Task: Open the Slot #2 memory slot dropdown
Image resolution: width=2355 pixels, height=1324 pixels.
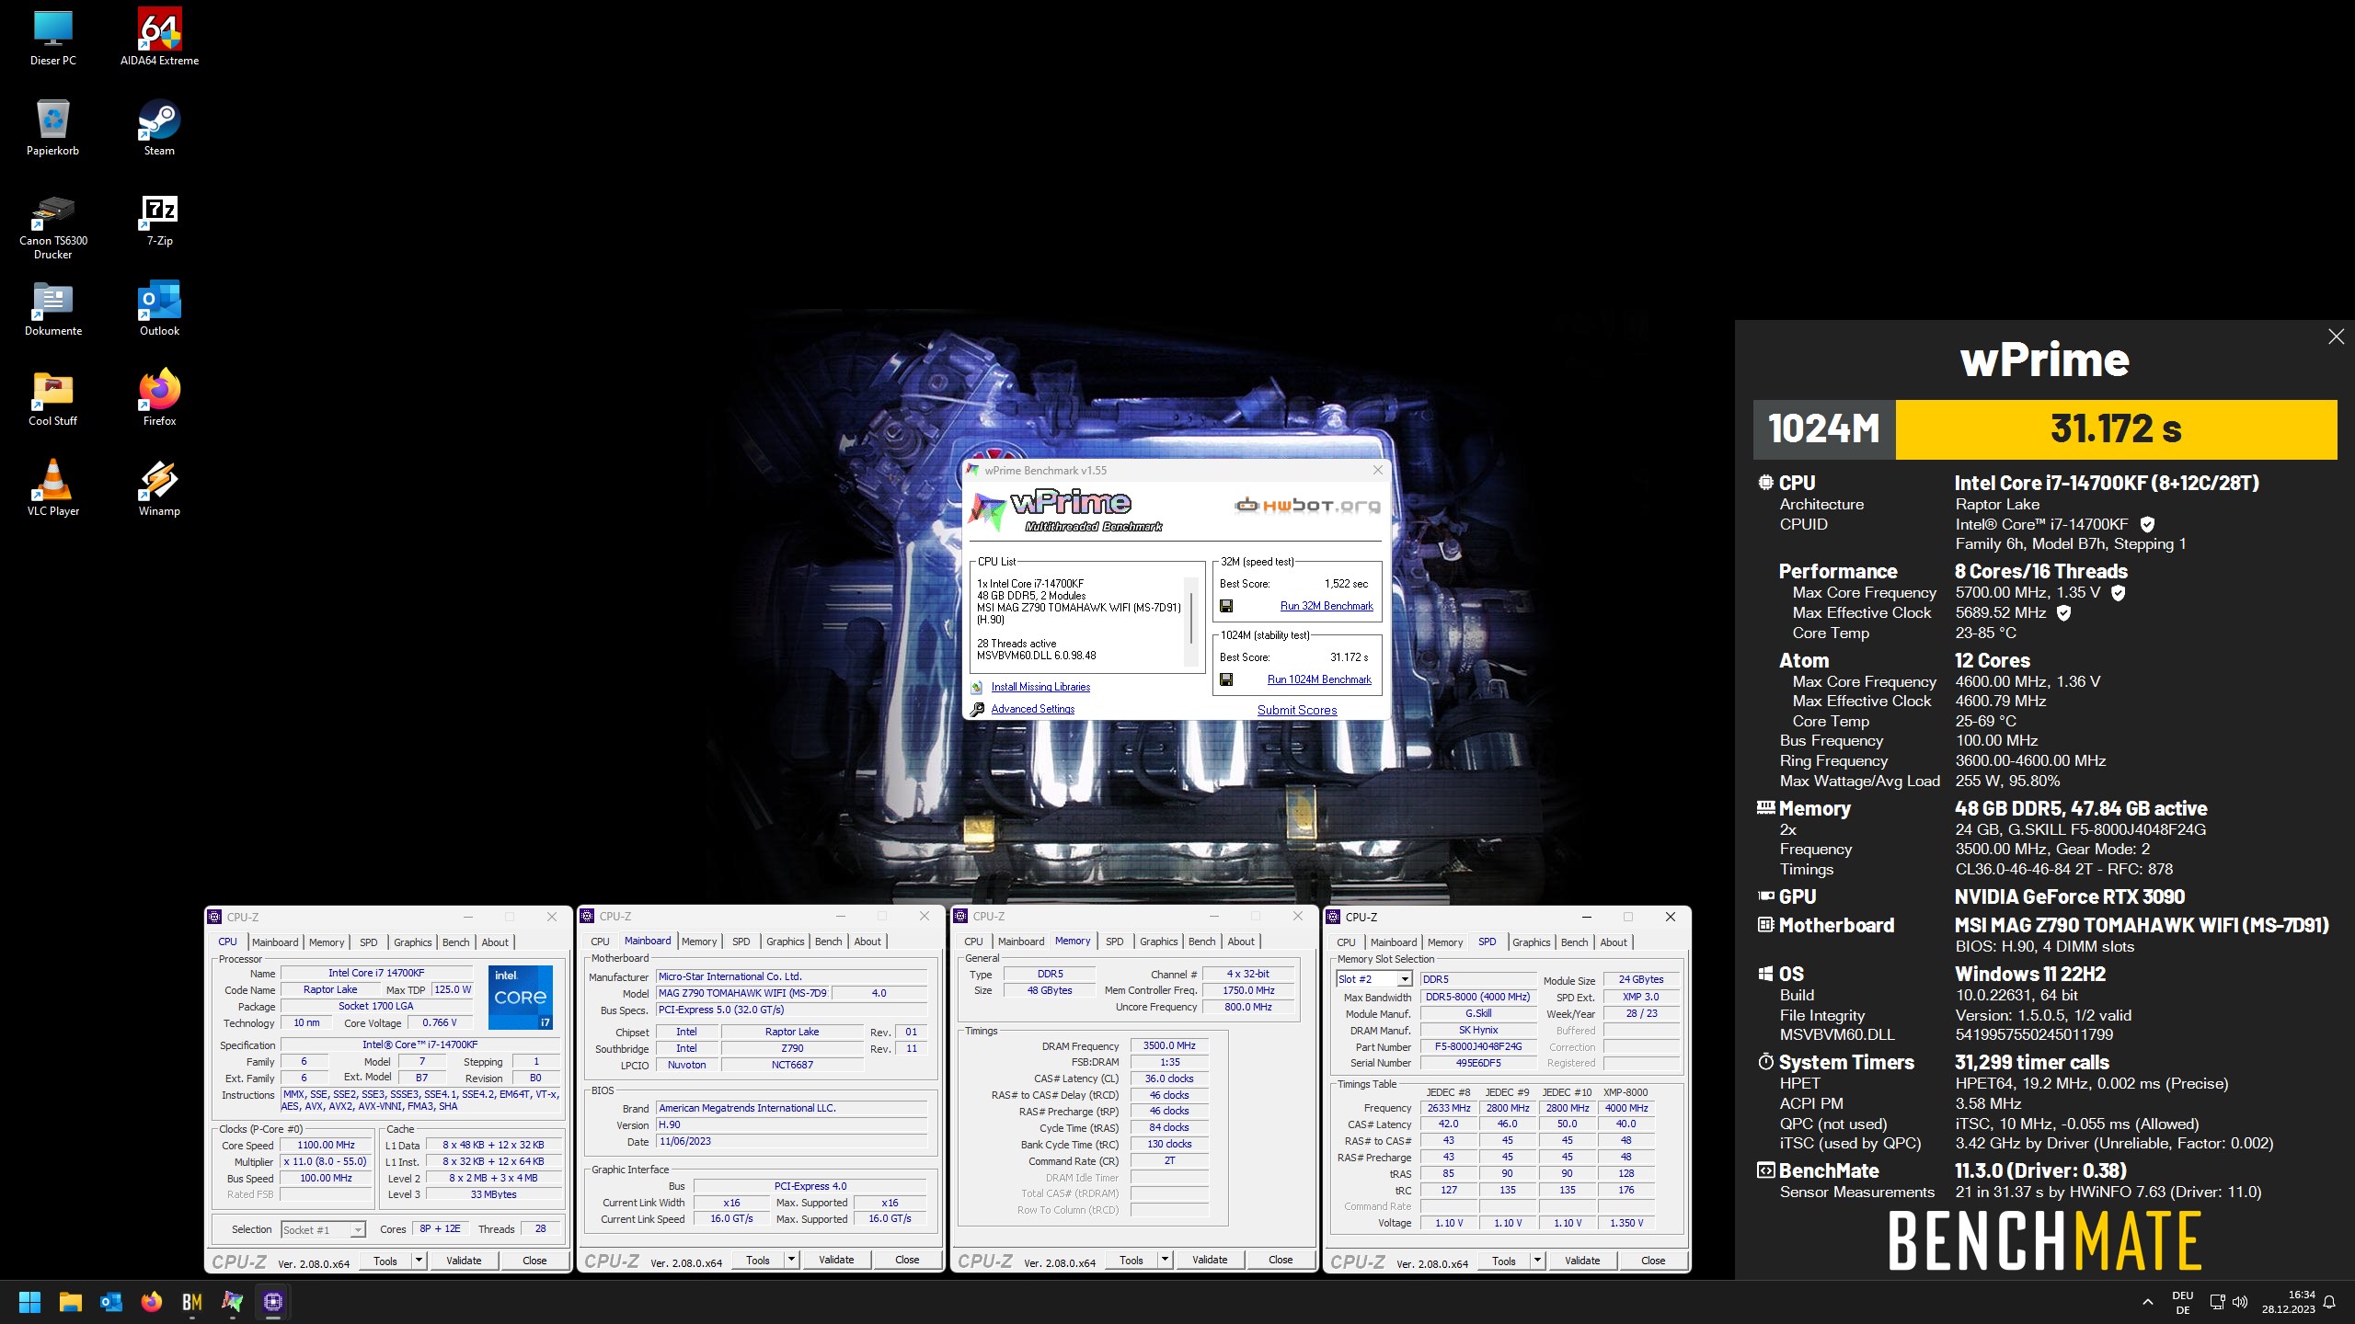Action: (x=1374, y=980)
